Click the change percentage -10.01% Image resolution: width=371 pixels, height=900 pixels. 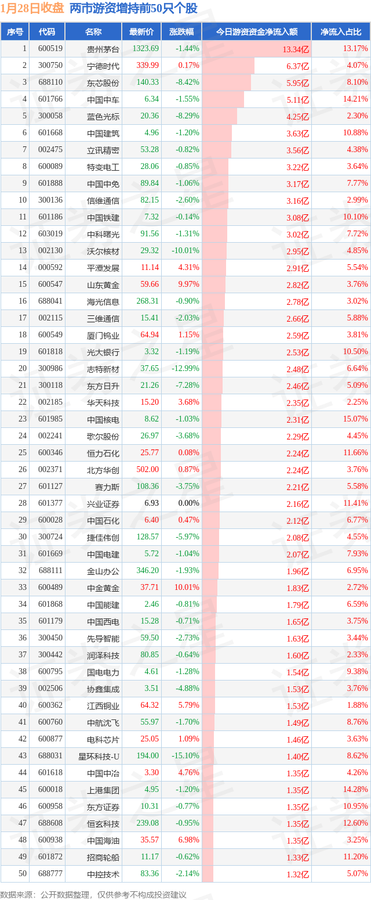point(185,251)
